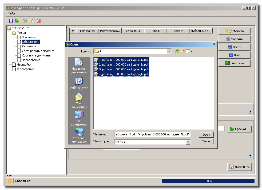This screenshot has height=190, width=262.
Task: Click Просмот... browse button
Action: 240,129
